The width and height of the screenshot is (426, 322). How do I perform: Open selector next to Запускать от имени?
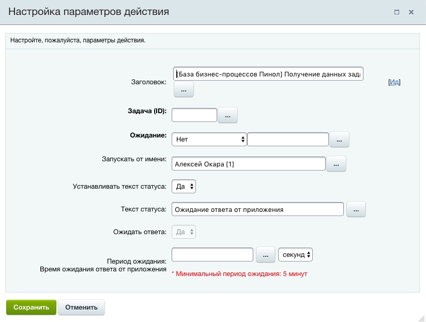click(336, 164)
